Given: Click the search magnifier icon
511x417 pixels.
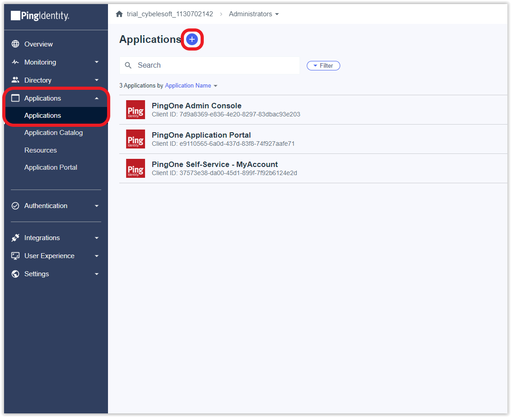Looking at the screenshot, I should pos(128,65).
